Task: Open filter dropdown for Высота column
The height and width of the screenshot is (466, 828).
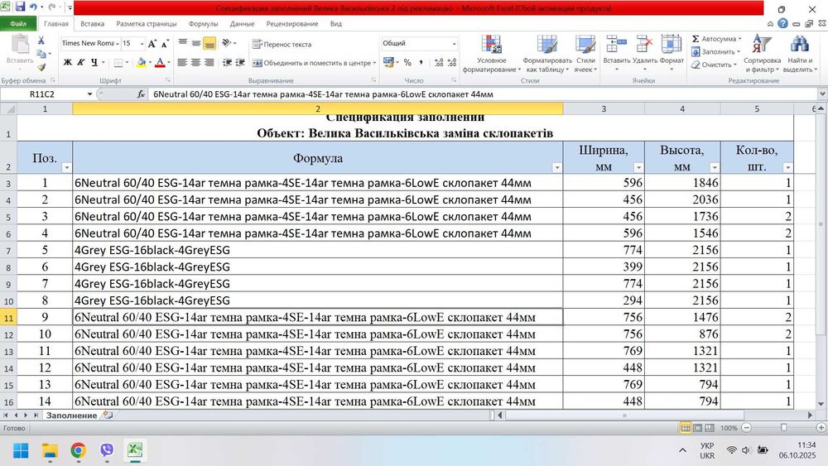Action: pyautogui.click(x=714, y=168)
